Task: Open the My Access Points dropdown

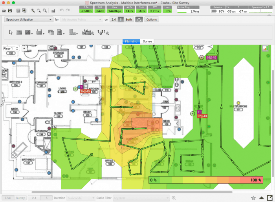Action: click(x=82, y=20)
